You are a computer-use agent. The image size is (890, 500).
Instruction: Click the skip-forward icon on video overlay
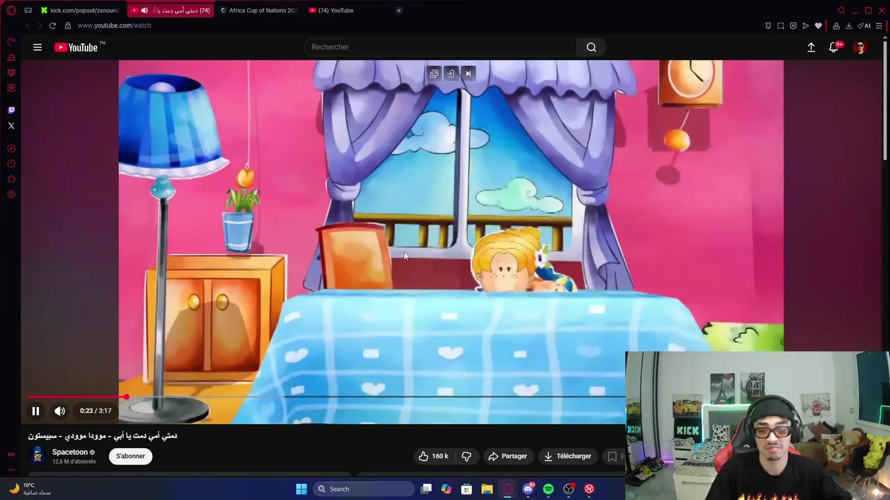tap(468, 74)
